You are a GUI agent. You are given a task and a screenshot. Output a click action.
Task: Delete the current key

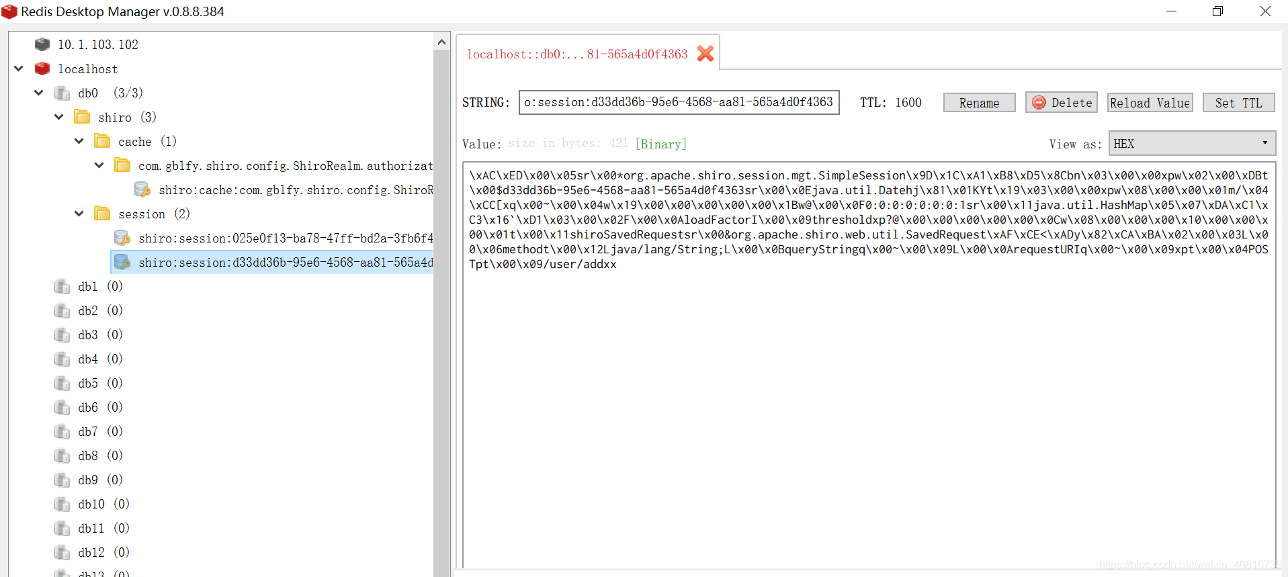click(1062, 103)
